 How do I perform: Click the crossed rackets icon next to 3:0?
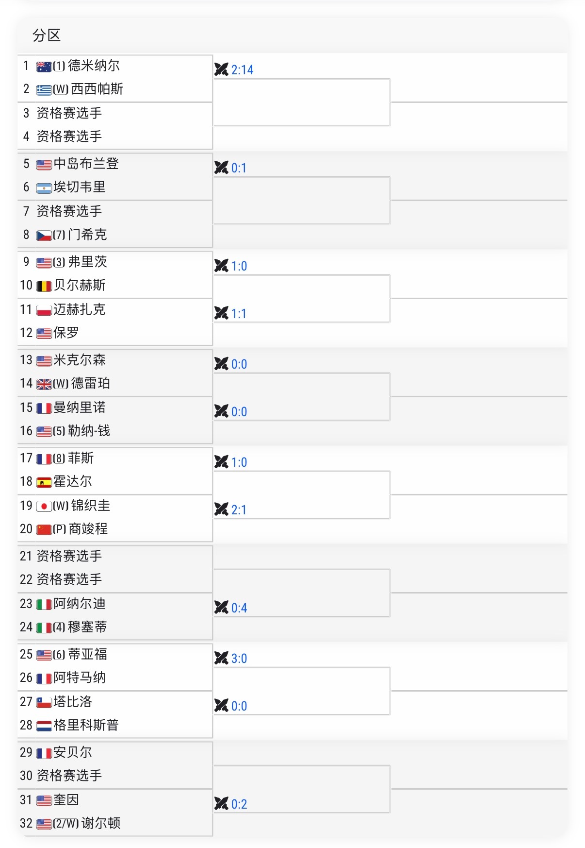click(x=221, y=658)
